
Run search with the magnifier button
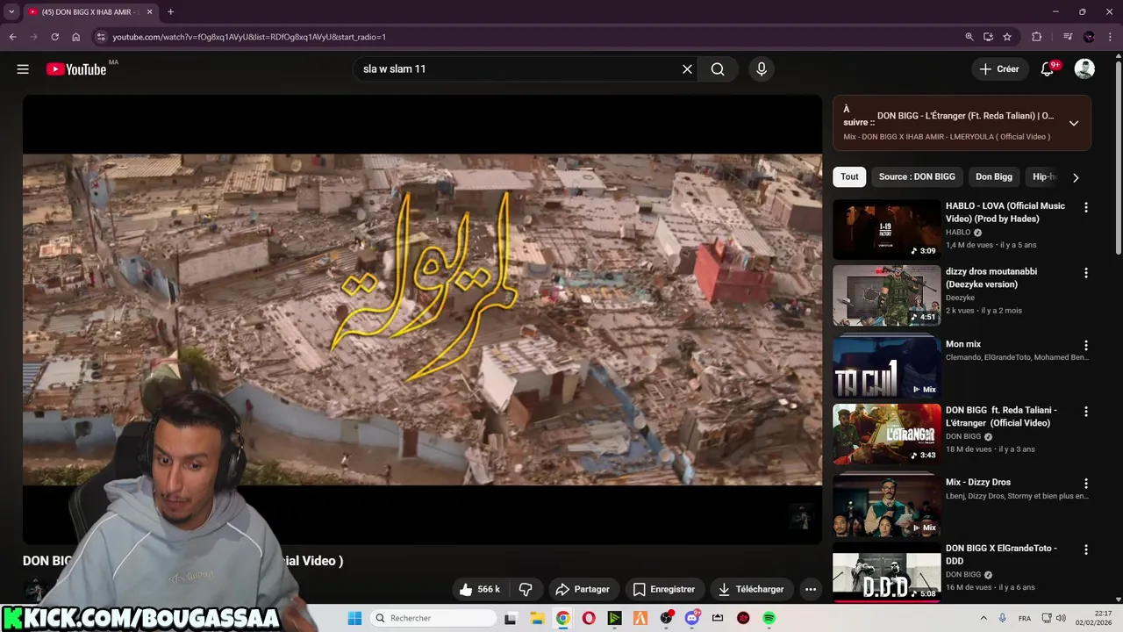point(718,69)
